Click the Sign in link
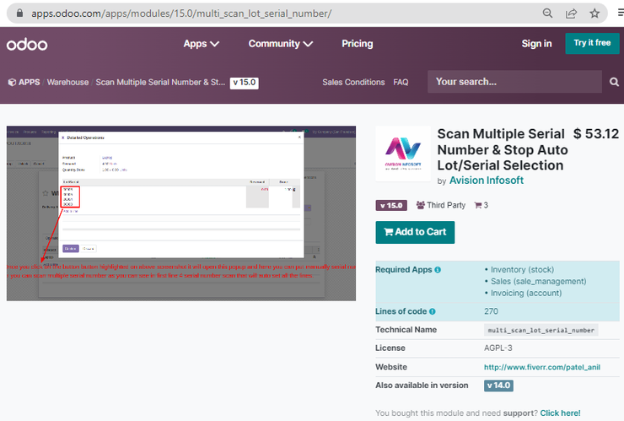This screenshot has width=624, height=421. tap(536, 44)
